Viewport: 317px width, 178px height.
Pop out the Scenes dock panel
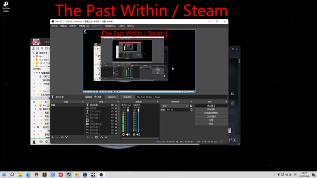point(83,102)
